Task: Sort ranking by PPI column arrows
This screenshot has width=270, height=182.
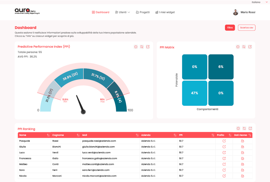Action: coord(213,135)
